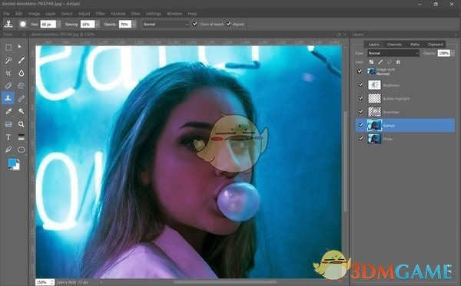Hide the Smoothen layer
Screen dimensions: 461x286
(x=361, y=111)
